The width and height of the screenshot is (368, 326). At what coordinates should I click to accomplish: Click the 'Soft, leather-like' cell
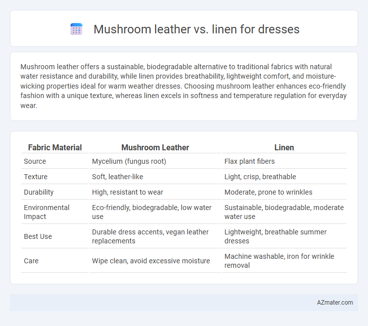117,177
